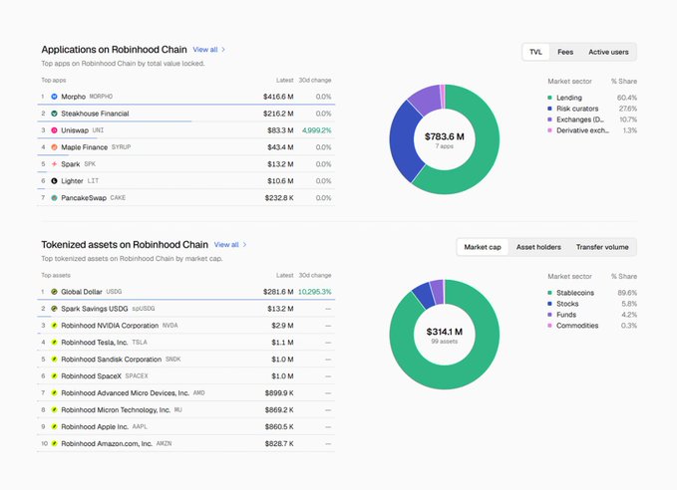This screenshot has height=490, width=677.
Task: Click the Robinhood Apple token icon
Action: tap(55, 426)
